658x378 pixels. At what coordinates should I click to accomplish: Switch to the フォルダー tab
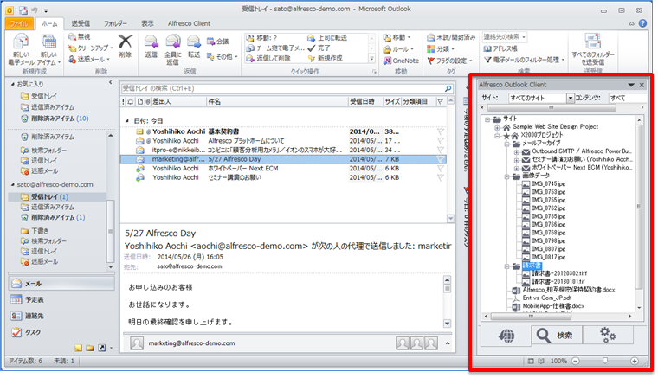pos(115,23)
